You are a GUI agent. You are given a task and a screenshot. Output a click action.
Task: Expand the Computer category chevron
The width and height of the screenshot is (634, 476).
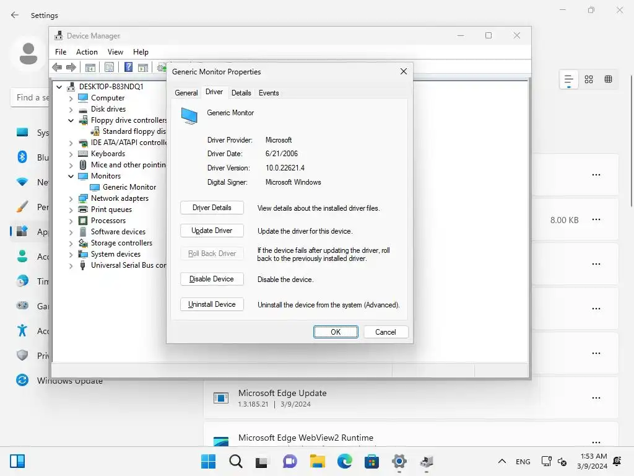click(x=71, y=99)
